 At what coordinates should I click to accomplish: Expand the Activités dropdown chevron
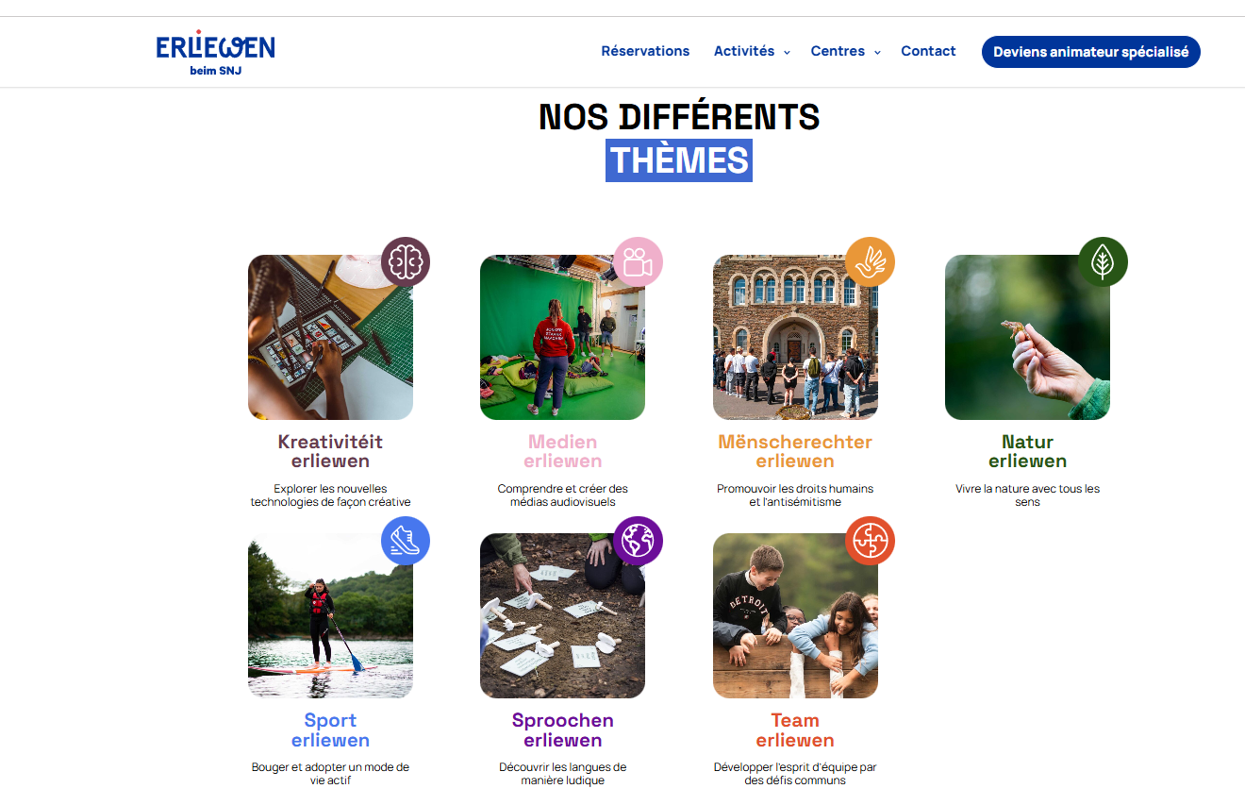coord(787,52)
